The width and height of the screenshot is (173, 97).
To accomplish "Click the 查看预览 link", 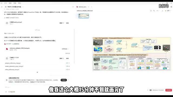I will 16,44.
